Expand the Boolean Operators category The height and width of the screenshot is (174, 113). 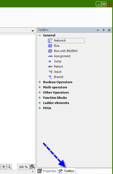pyautogui.click(x=39, y=82)
